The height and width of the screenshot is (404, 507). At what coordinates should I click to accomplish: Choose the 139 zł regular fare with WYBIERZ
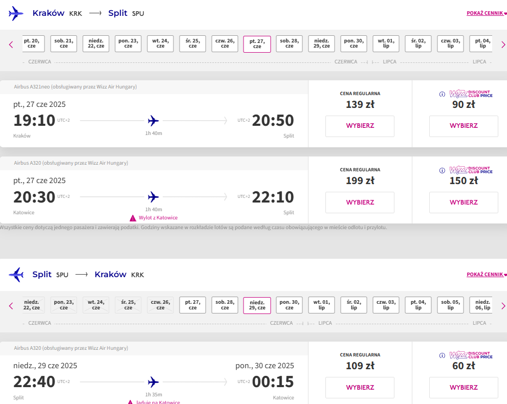coord(360,126)
